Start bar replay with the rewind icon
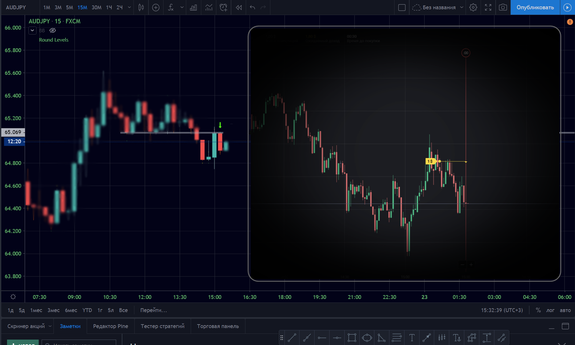 click(x=239, y=7)
